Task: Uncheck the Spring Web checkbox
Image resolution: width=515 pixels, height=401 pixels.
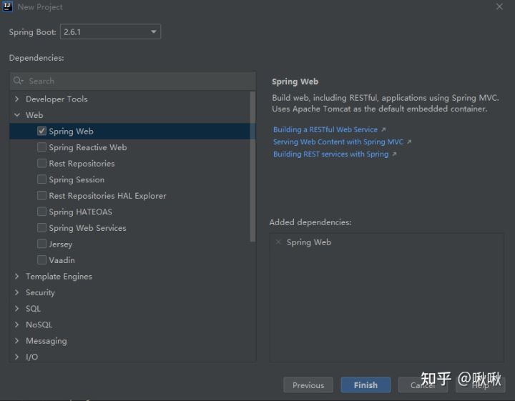Action: pyautogui.click(x=41, y=131)
